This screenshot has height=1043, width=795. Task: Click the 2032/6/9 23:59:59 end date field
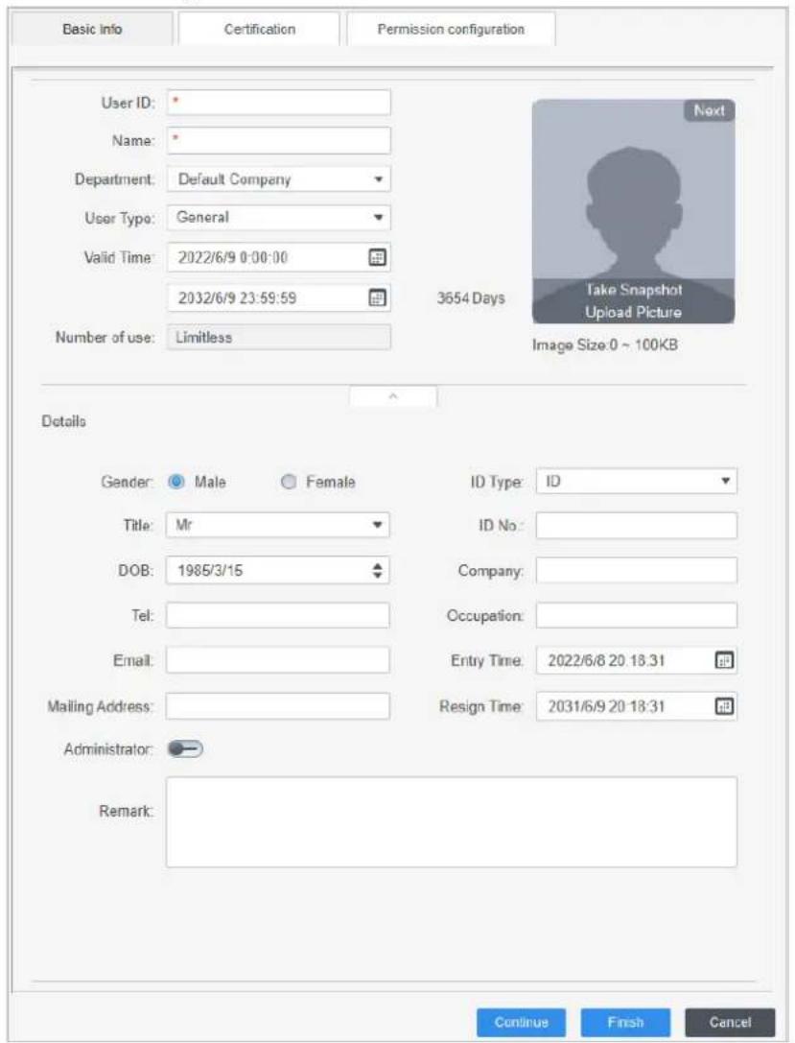tap(278, 298)
